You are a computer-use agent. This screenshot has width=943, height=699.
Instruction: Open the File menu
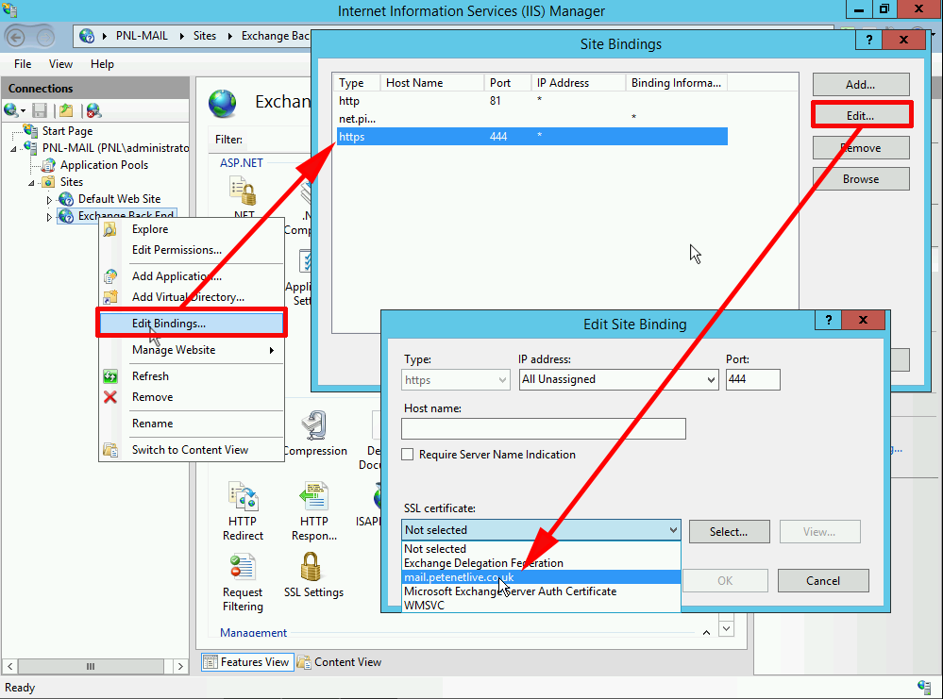pos(23,64)
